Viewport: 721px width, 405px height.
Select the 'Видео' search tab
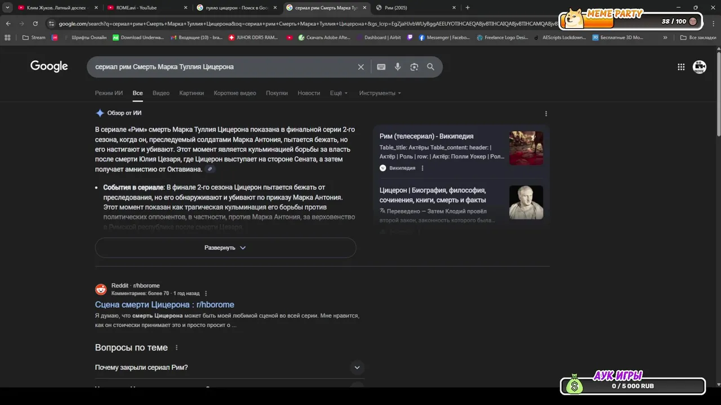pyautogui.click(x=161, y=93)
